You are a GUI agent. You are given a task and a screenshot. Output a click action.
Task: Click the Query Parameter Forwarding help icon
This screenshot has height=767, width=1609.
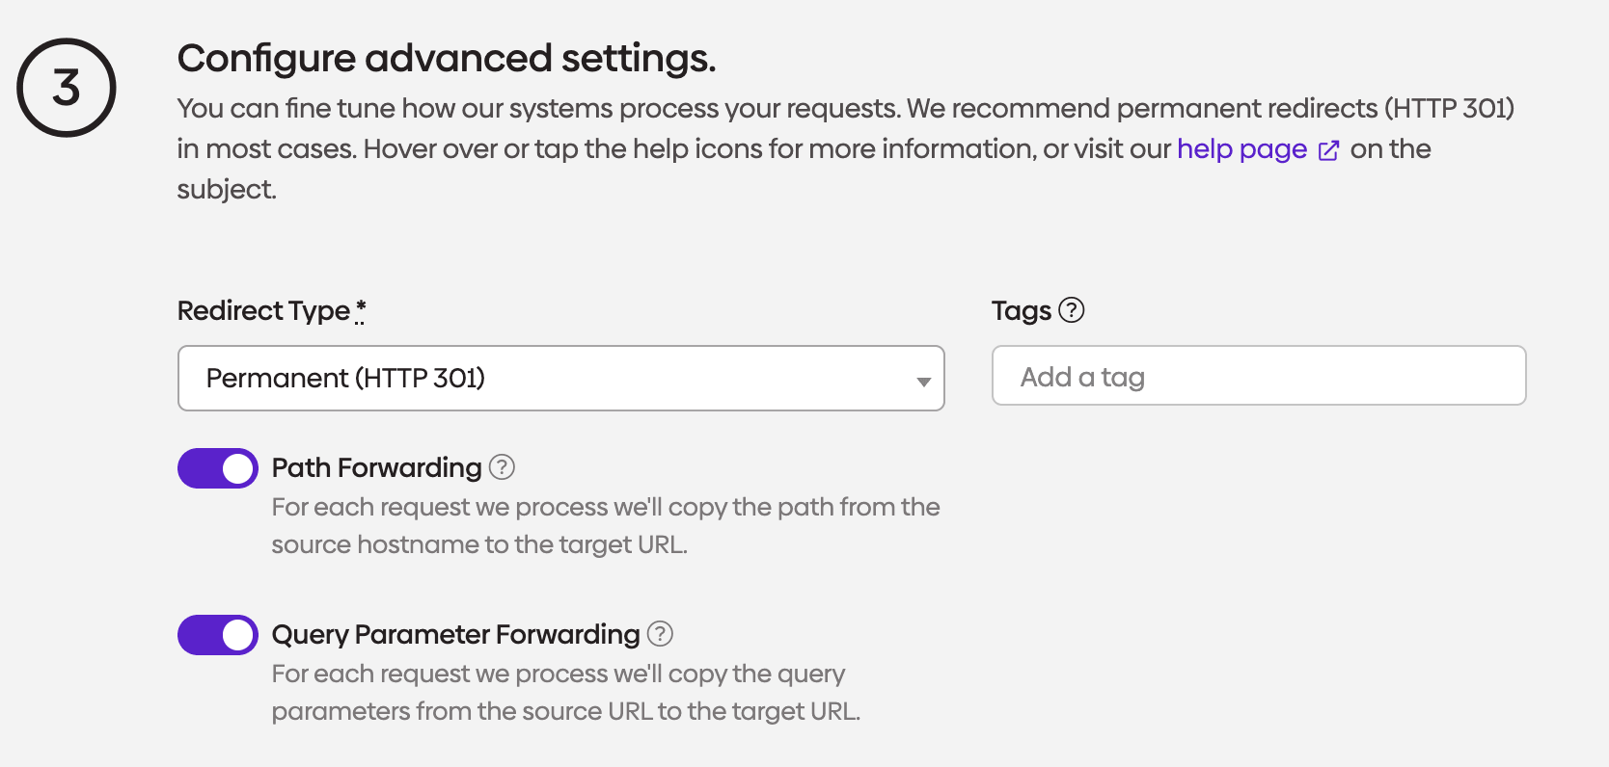point(660,634)
